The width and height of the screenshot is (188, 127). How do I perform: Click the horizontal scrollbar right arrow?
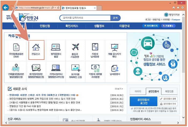point(178,123)
